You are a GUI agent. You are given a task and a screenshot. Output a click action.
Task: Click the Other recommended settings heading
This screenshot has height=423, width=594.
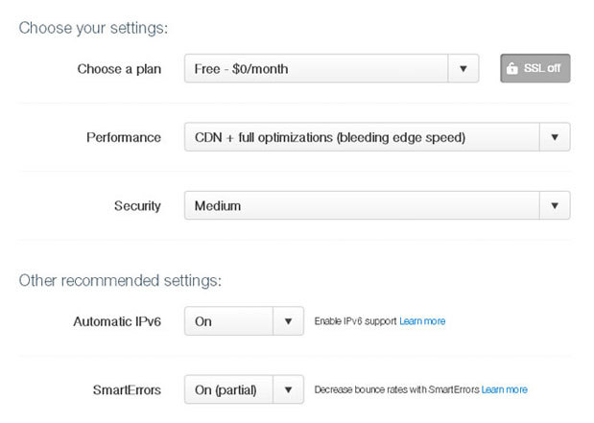coord(120,281)
